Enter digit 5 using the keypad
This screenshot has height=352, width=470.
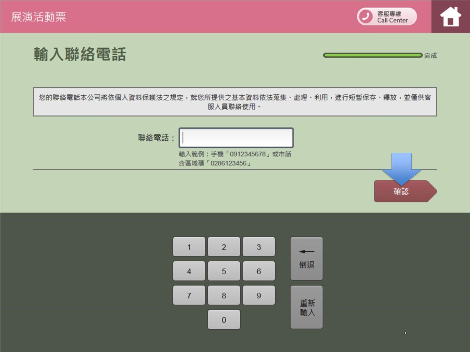point(224,271)
